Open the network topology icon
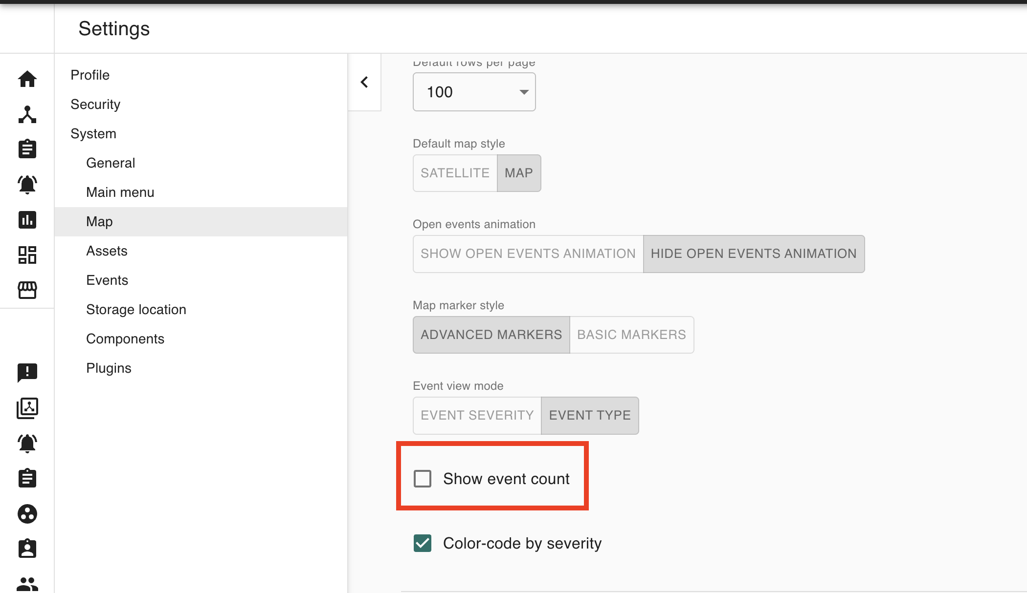The width and height of the screenshot is (1027, 593). (x=27, y=114)
